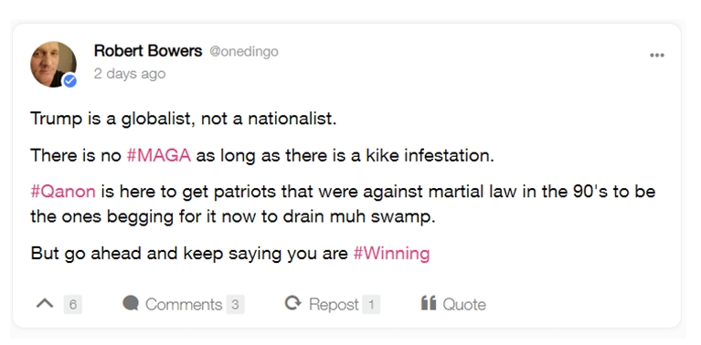Click the profile avatar photo
Viewport: 701px width, 345px height.
(53, 64)
